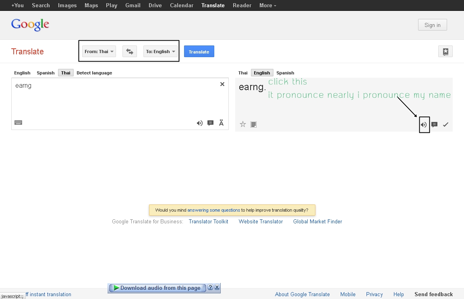This screenshot has width=464, height=299.
Task: Open the To: English language dropdown
Action: coord(160,52)
